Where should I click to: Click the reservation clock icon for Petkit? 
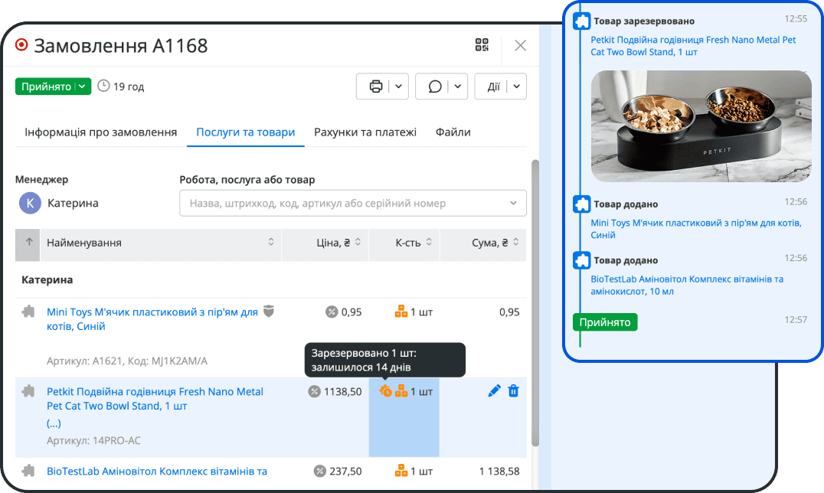coord(385,391)
